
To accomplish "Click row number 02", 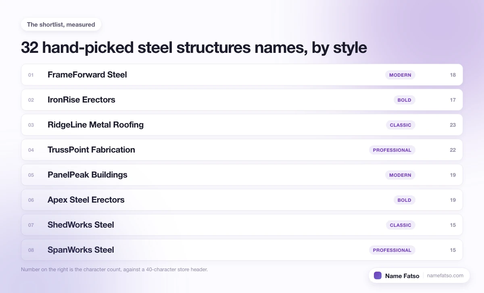I will [x=31, y=100].
